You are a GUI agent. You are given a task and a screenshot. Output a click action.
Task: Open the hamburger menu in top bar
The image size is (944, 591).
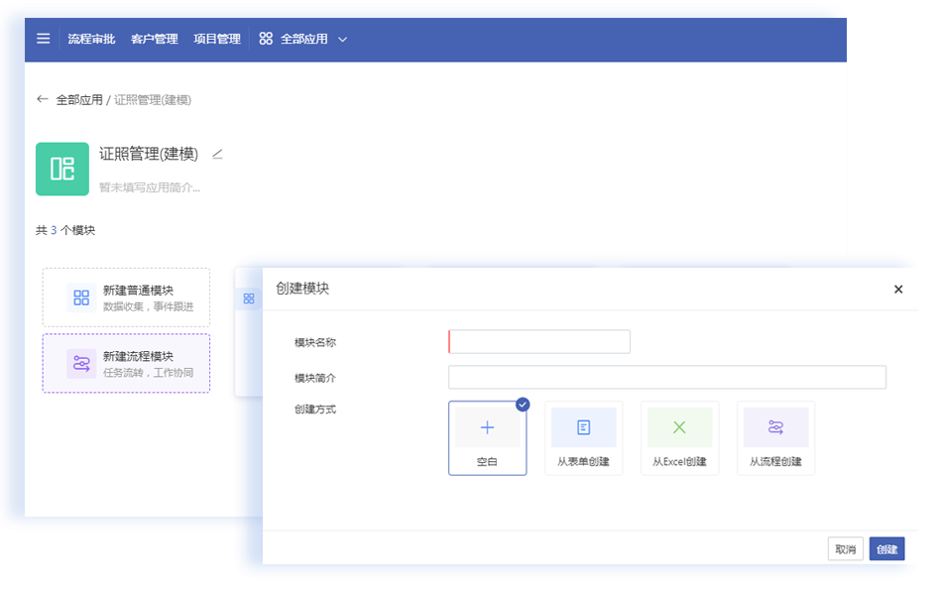coord(43,39)
